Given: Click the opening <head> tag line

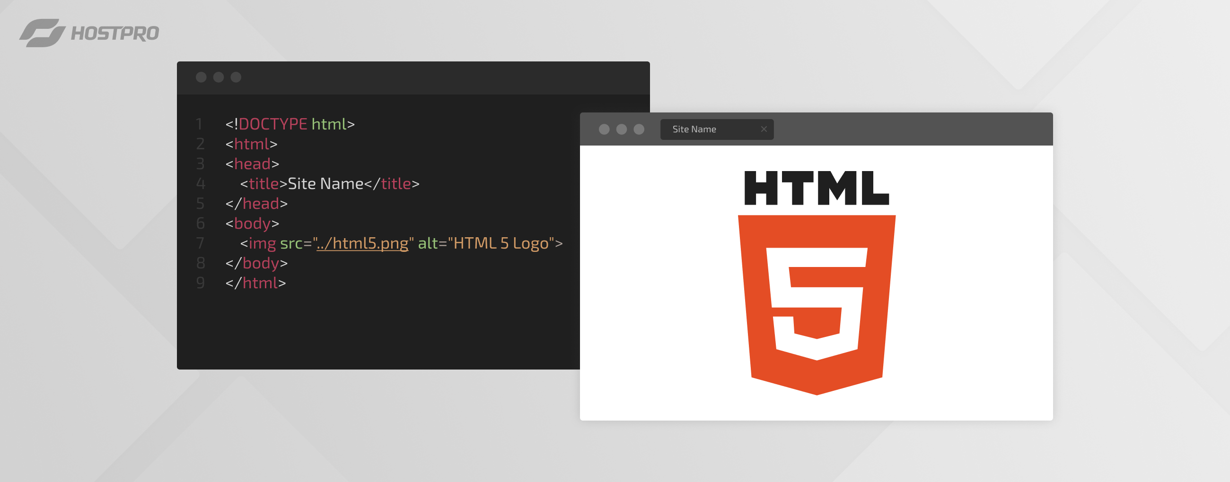Looking at the screenshot, I should coord(252,164).
